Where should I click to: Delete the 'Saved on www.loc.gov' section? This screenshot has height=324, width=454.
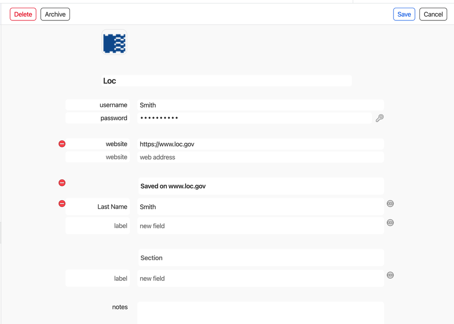(x=62, y=183)
